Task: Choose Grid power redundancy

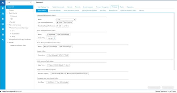Action: [65, 55]
